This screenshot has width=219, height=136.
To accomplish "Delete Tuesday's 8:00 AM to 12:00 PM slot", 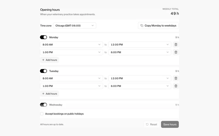I will (176, 78).
